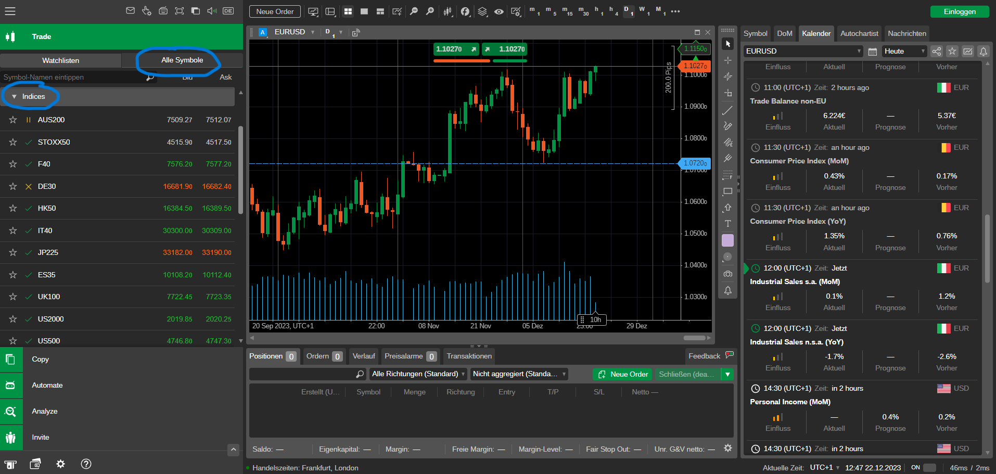The image size is (996, 474).
Task: Open the chart type candlestick icon
Action: click(x=448, y=11)
